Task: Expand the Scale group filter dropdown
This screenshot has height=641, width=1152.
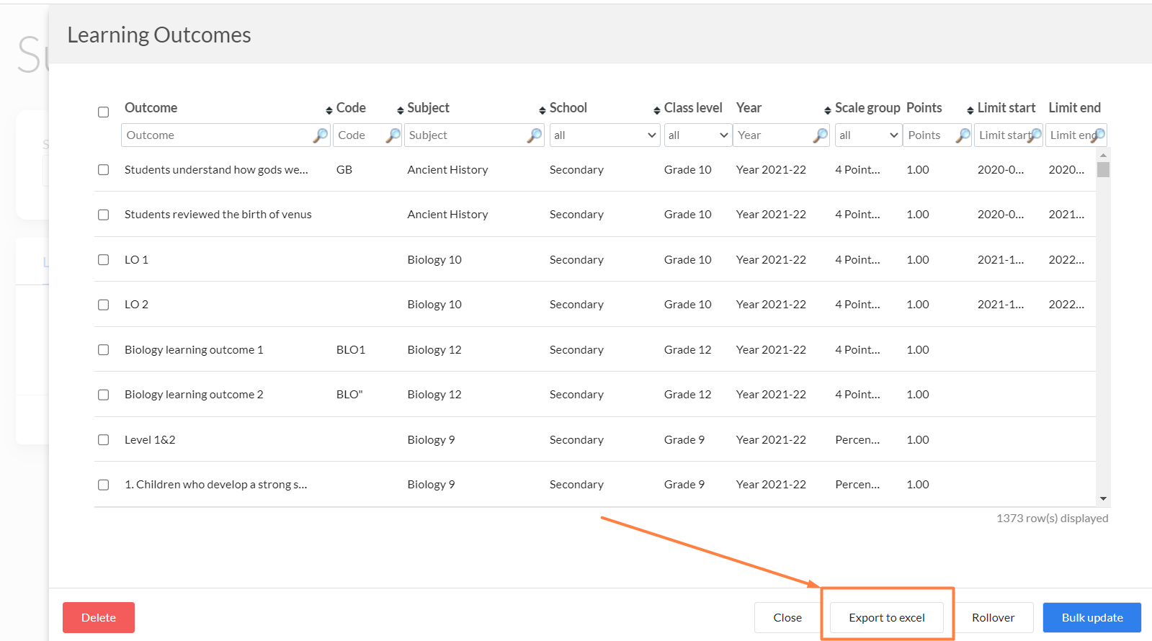Action: pyautogui.click(x=868, y=135)
